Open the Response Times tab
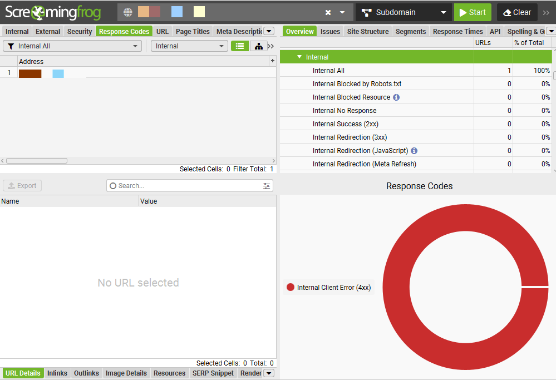The width and height of the screenshot is (556, 380). tap(458, 32)
